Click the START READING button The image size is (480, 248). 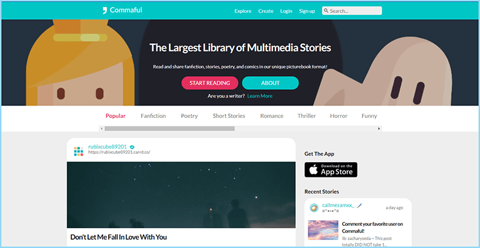click(x=209, y=83)
